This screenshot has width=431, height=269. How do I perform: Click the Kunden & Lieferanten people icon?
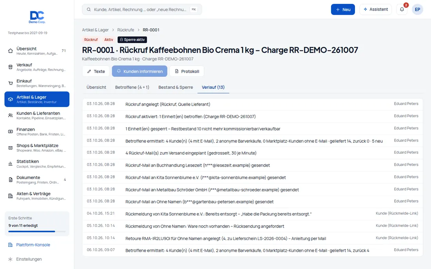11,115
